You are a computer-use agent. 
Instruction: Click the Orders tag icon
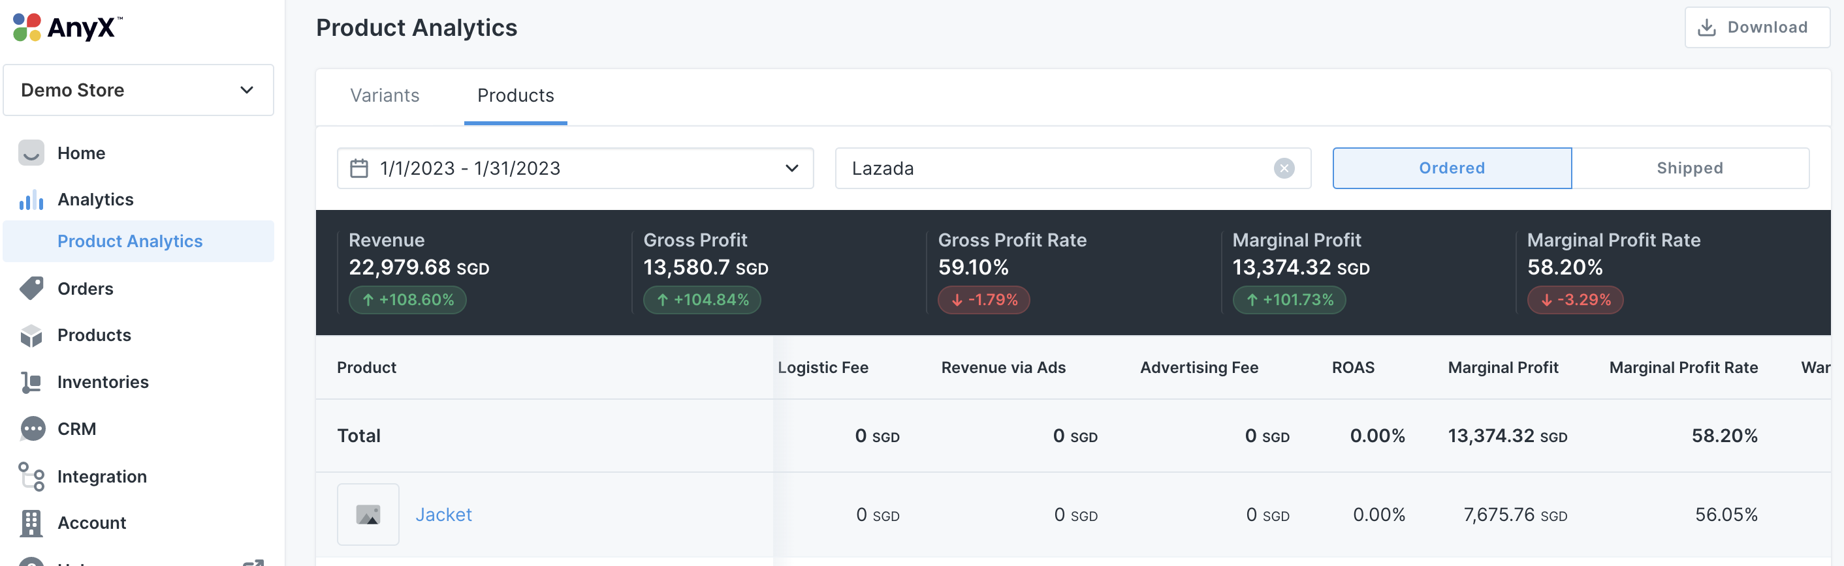31,289
